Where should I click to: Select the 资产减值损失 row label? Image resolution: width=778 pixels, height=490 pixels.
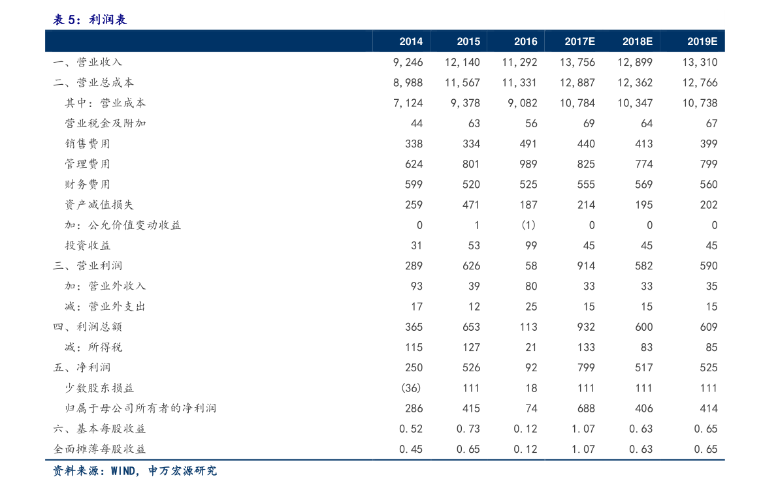99,205
